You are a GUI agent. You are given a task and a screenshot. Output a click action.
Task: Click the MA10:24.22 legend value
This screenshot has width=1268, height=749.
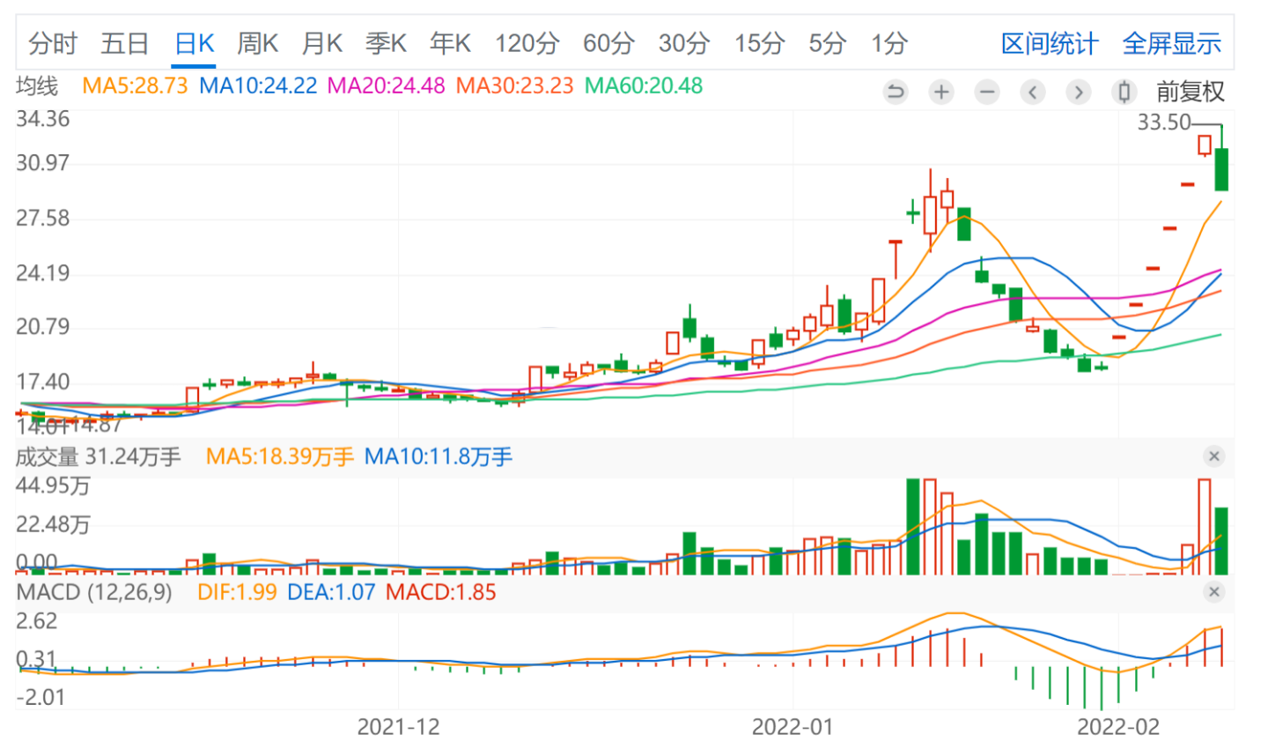click(258, 85)
